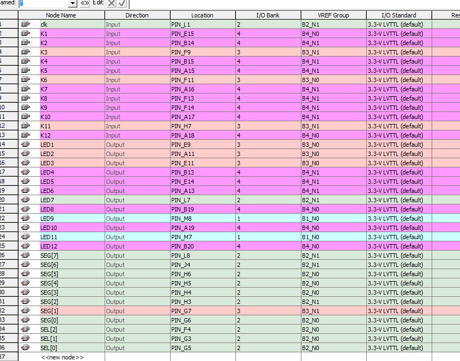Click the input pin icon for clk
The width and height of the screenshot is (460, 361).
(x=26, y=24)
